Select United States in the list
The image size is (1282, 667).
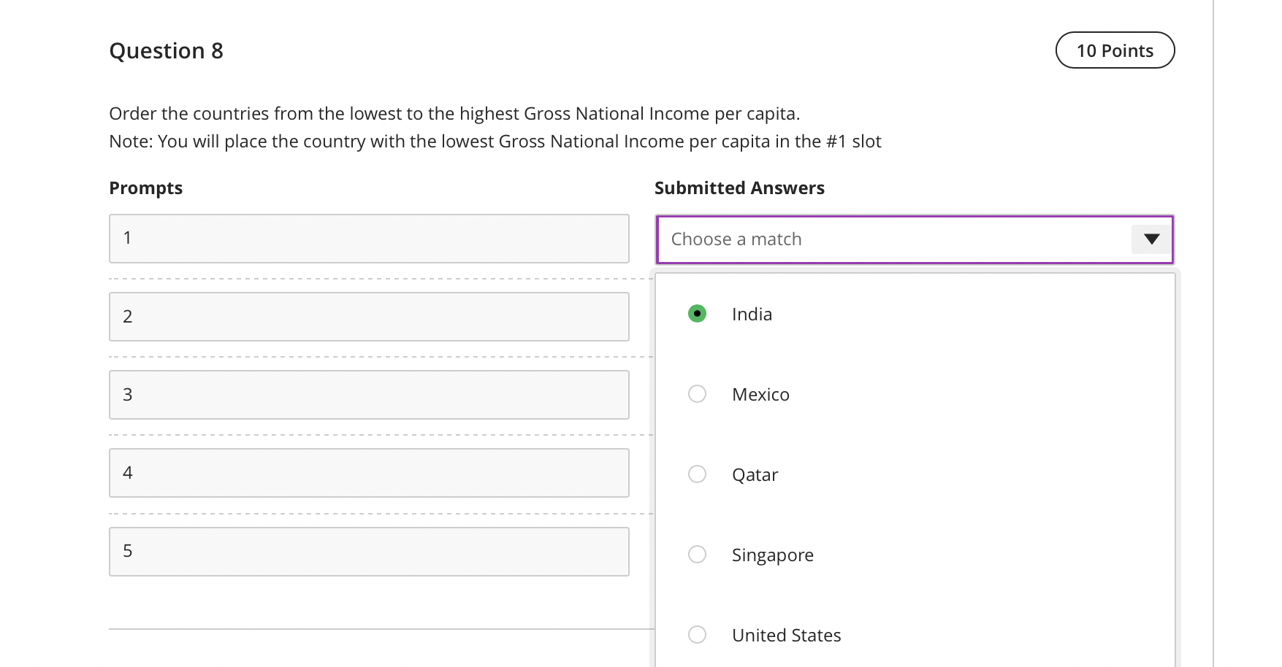click(697, 635)
